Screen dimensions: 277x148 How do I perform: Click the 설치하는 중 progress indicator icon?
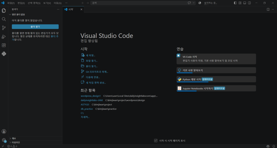click(200, 3)
